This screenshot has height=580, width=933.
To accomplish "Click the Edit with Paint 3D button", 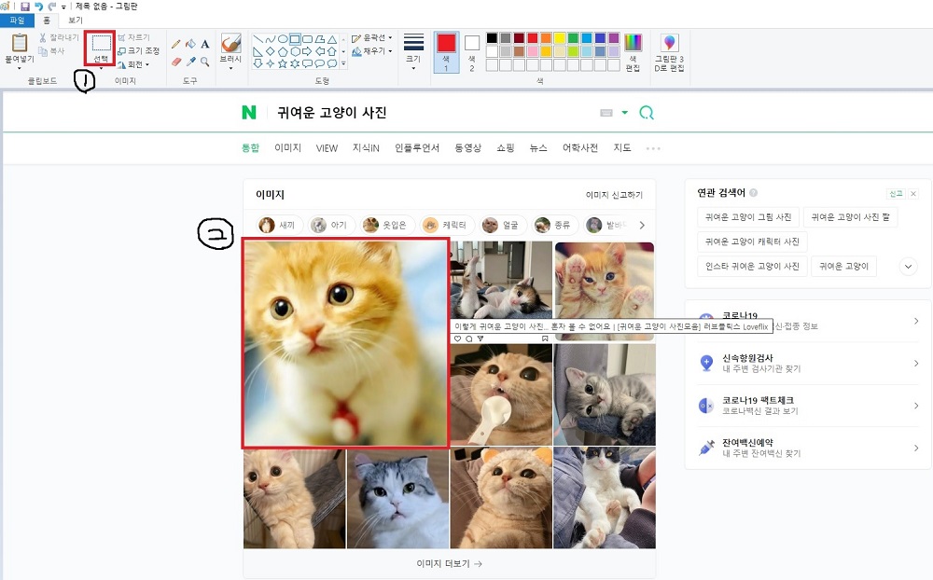I will pyautogui.click(x=670, y=47).
